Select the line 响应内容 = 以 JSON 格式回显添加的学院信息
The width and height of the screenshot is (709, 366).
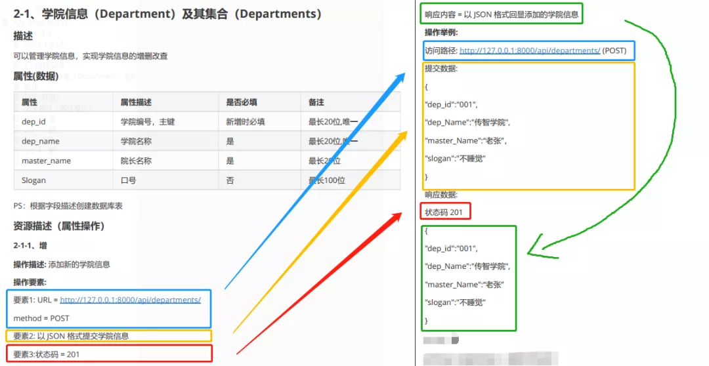point(502,14)
